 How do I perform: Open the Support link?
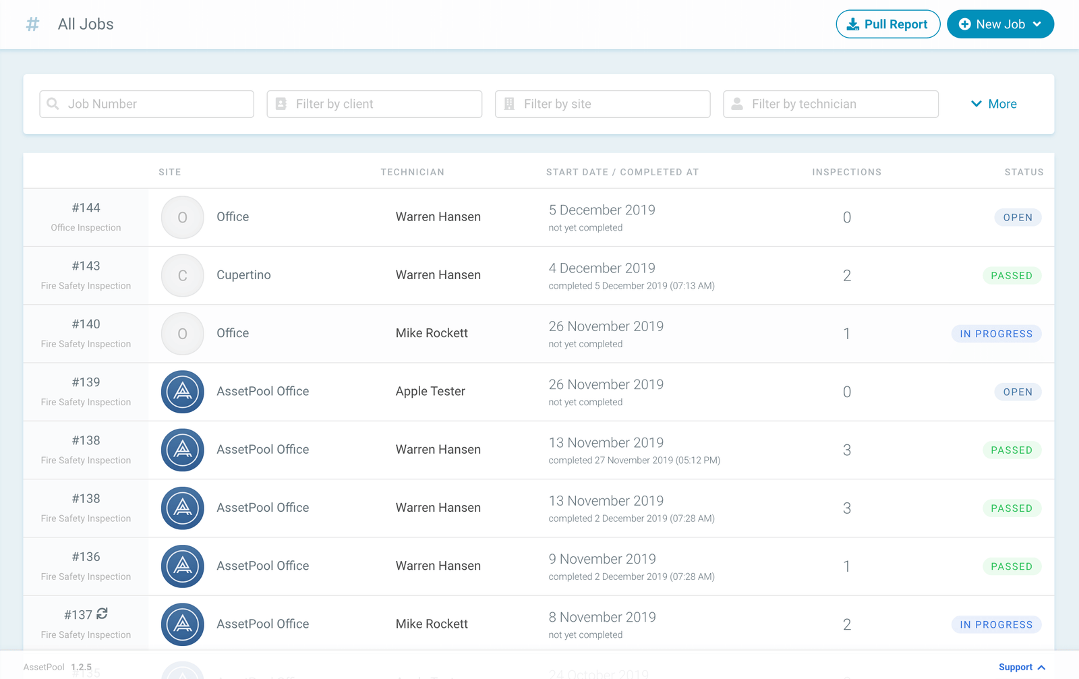1016,667
